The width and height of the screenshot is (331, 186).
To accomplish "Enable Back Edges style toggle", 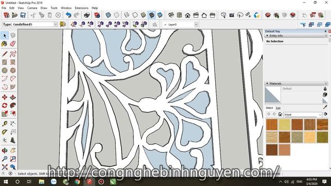I will (x=116, y=15).
